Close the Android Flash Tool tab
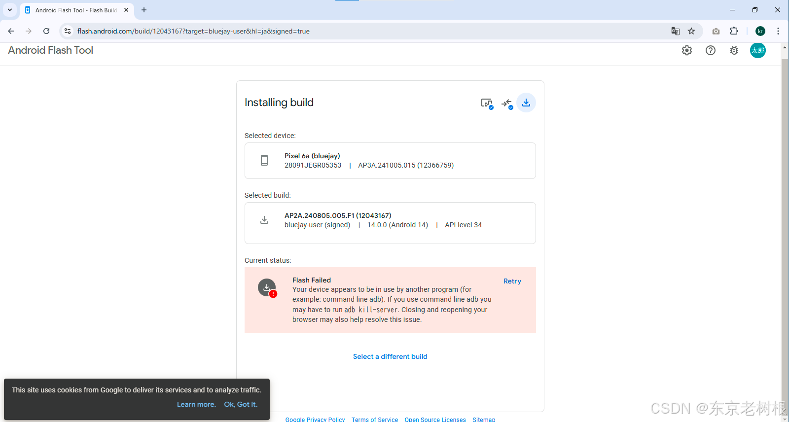789x422 pixels. (x=126, y=10)
